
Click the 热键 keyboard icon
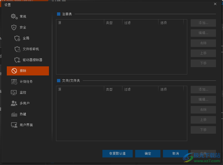[14, 114]
